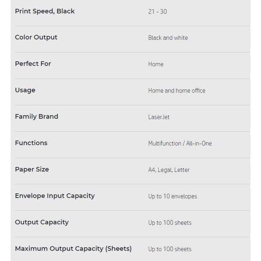The image size is (261, 261).
Task: Select the Home value text
Action: tap(156, 64)
